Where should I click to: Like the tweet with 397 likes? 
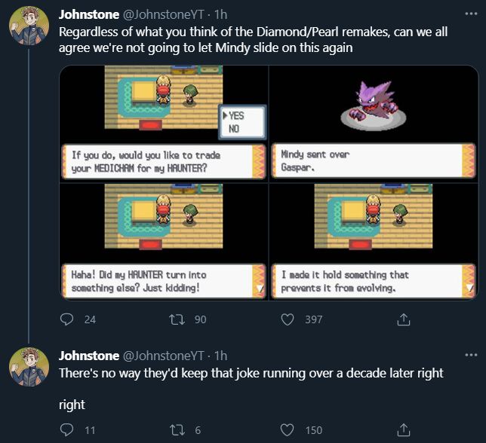287,319
